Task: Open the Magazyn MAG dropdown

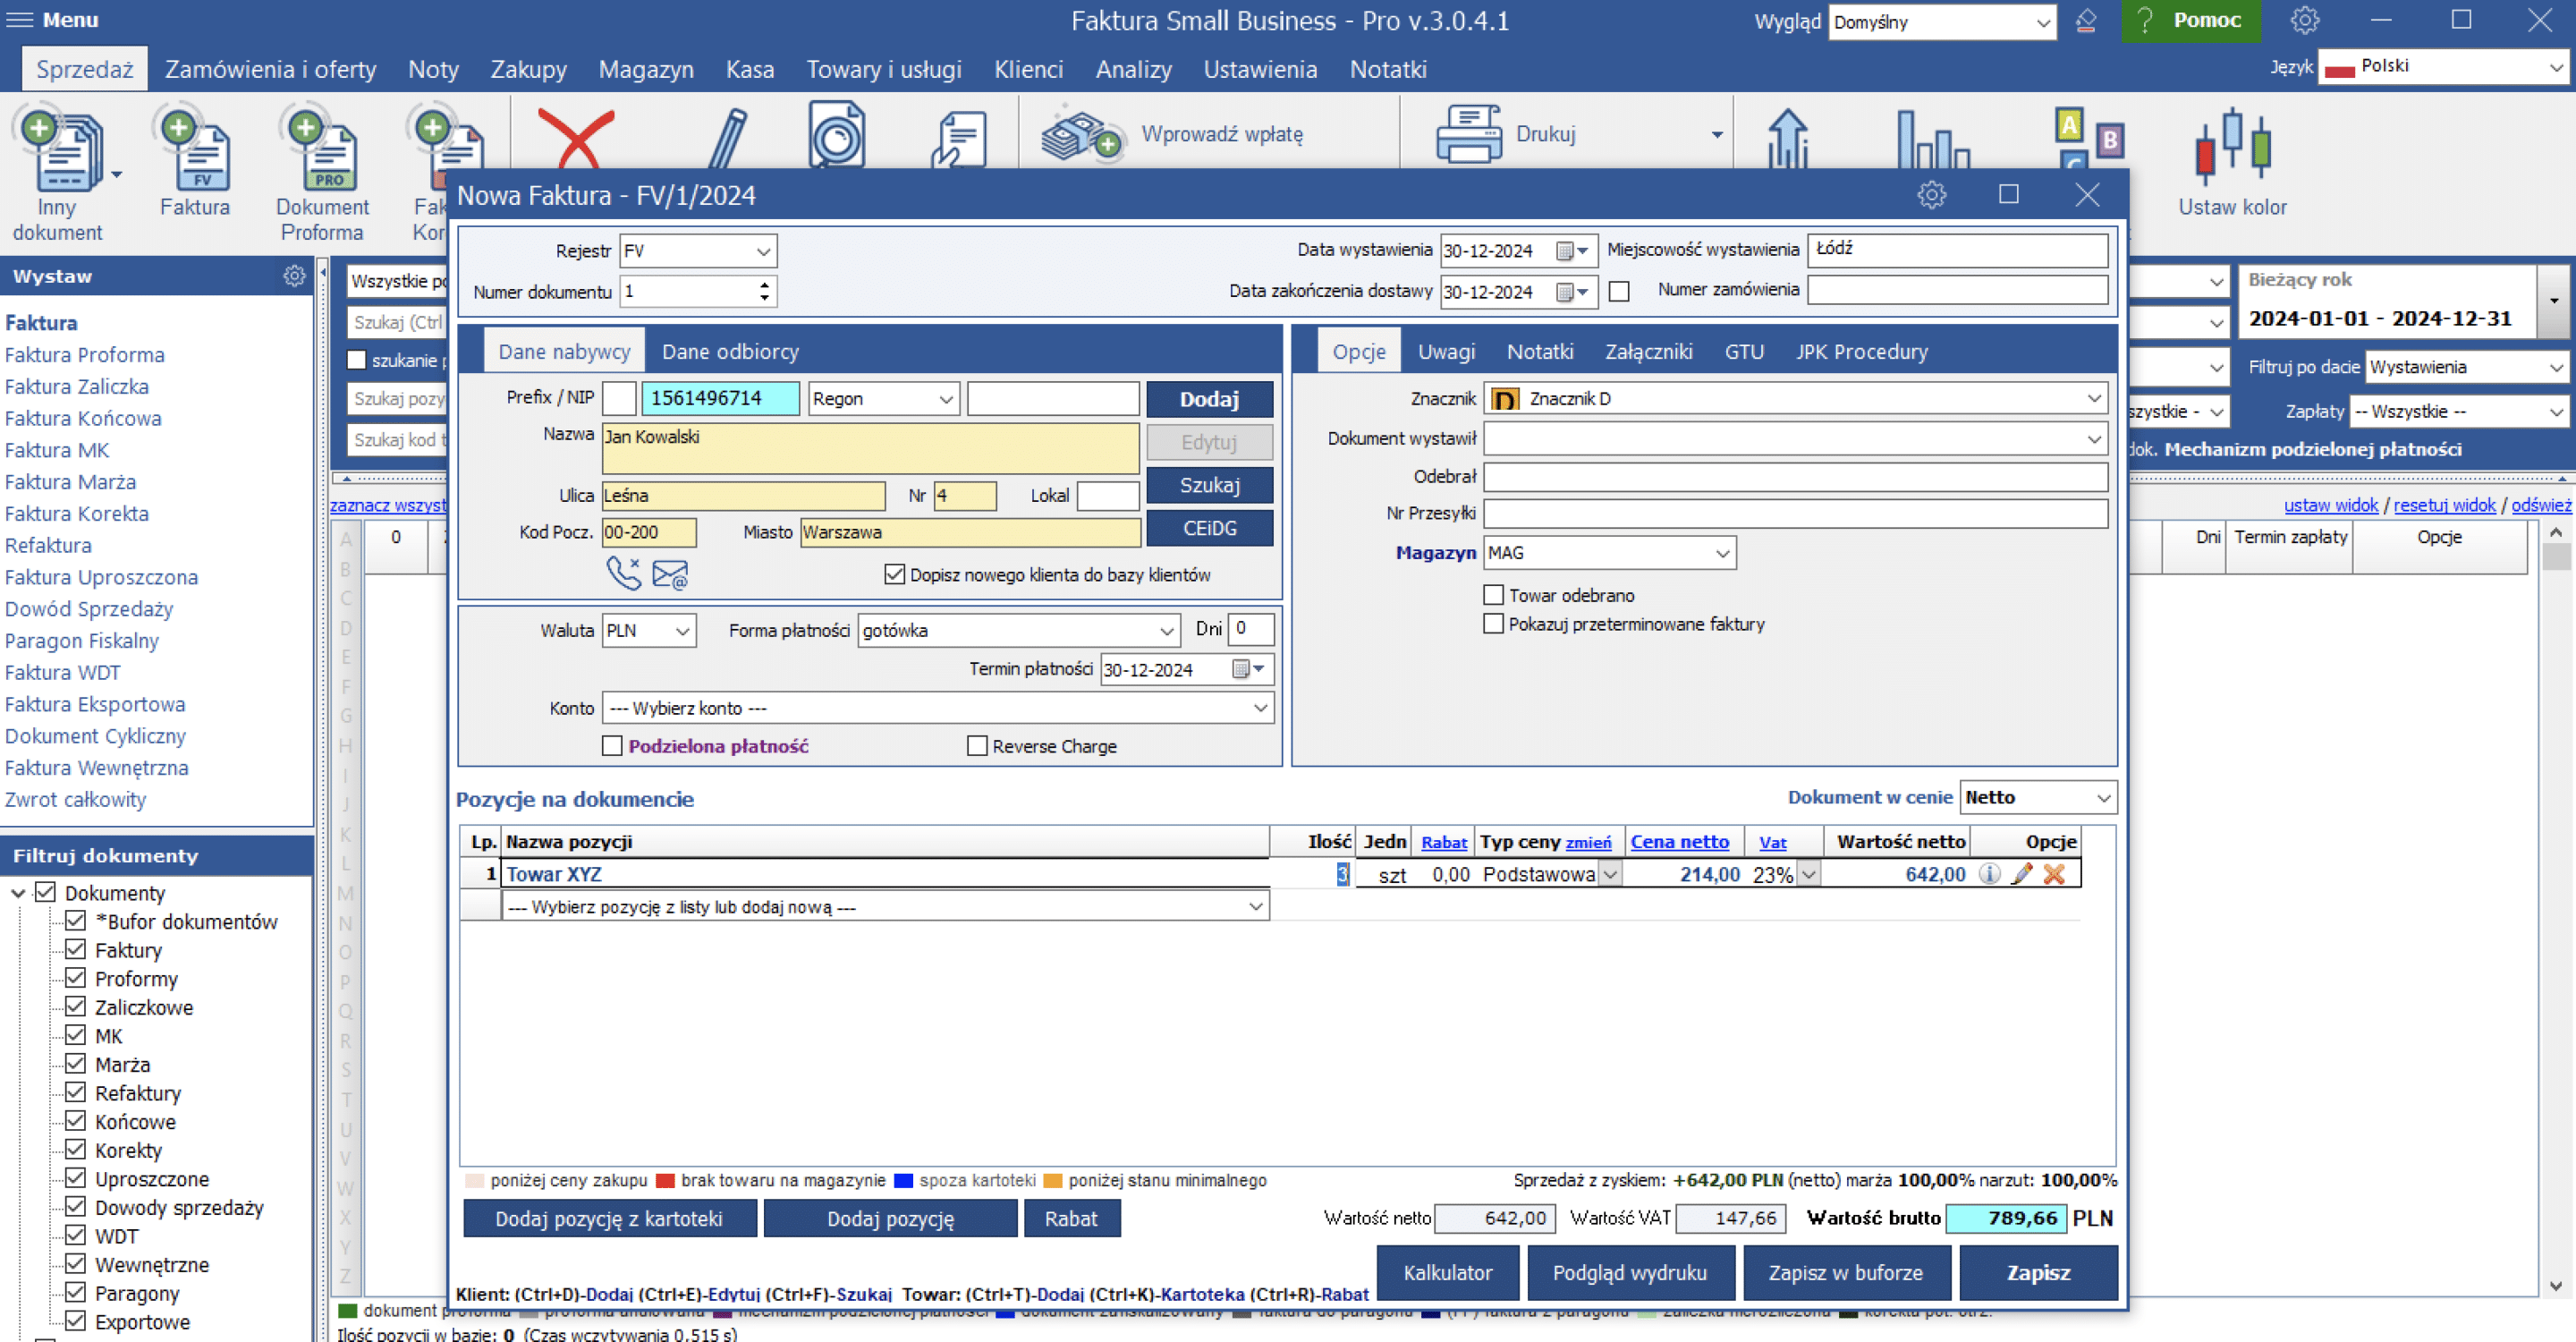Action: click(x=1722, y=553)
